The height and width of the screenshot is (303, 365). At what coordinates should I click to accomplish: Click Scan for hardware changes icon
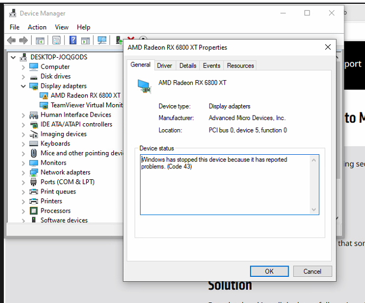(x=102, y=40)
